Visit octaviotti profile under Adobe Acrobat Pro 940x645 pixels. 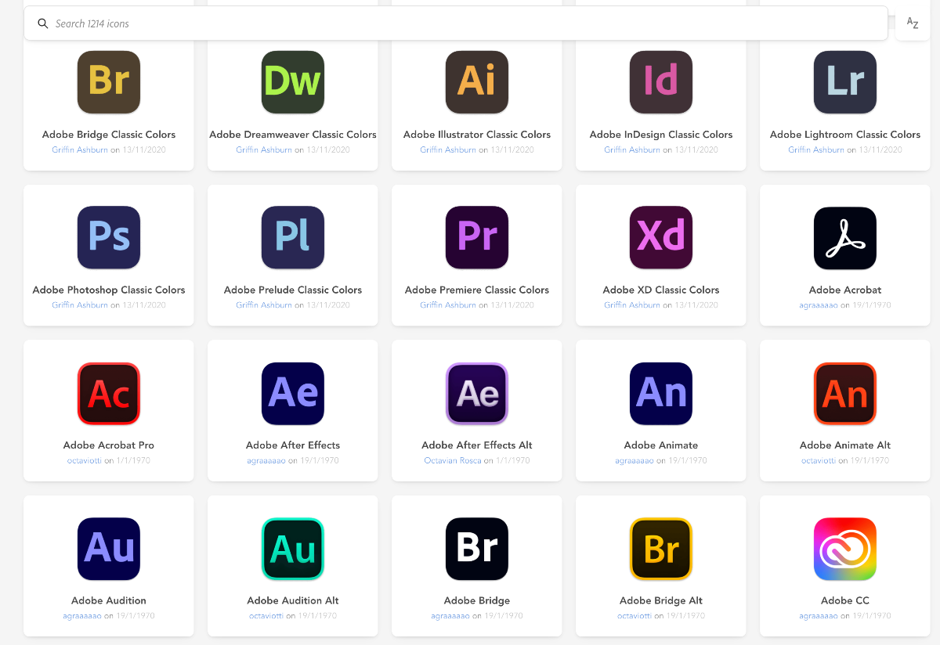(x=85, y=460)
